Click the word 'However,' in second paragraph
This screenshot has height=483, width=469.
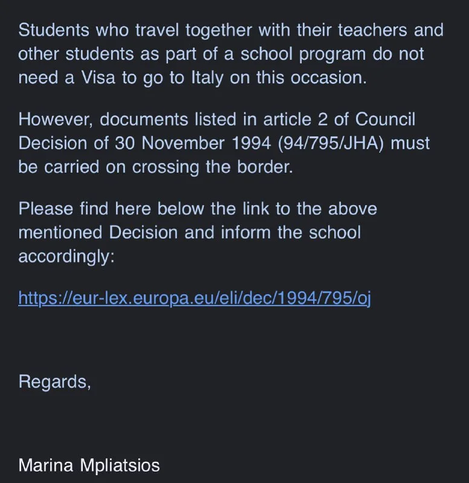(x=56, y=120)
